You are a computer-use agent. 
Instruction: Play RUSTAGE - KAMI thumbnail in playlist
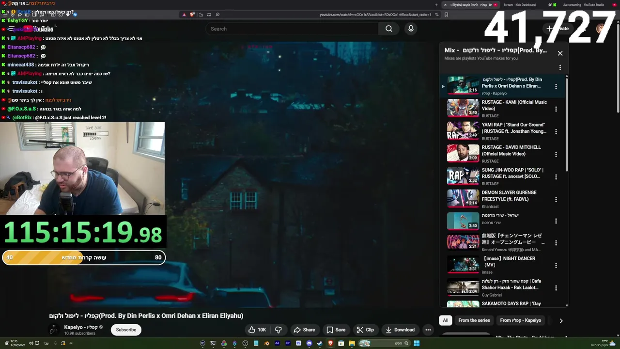pos(463,108)
